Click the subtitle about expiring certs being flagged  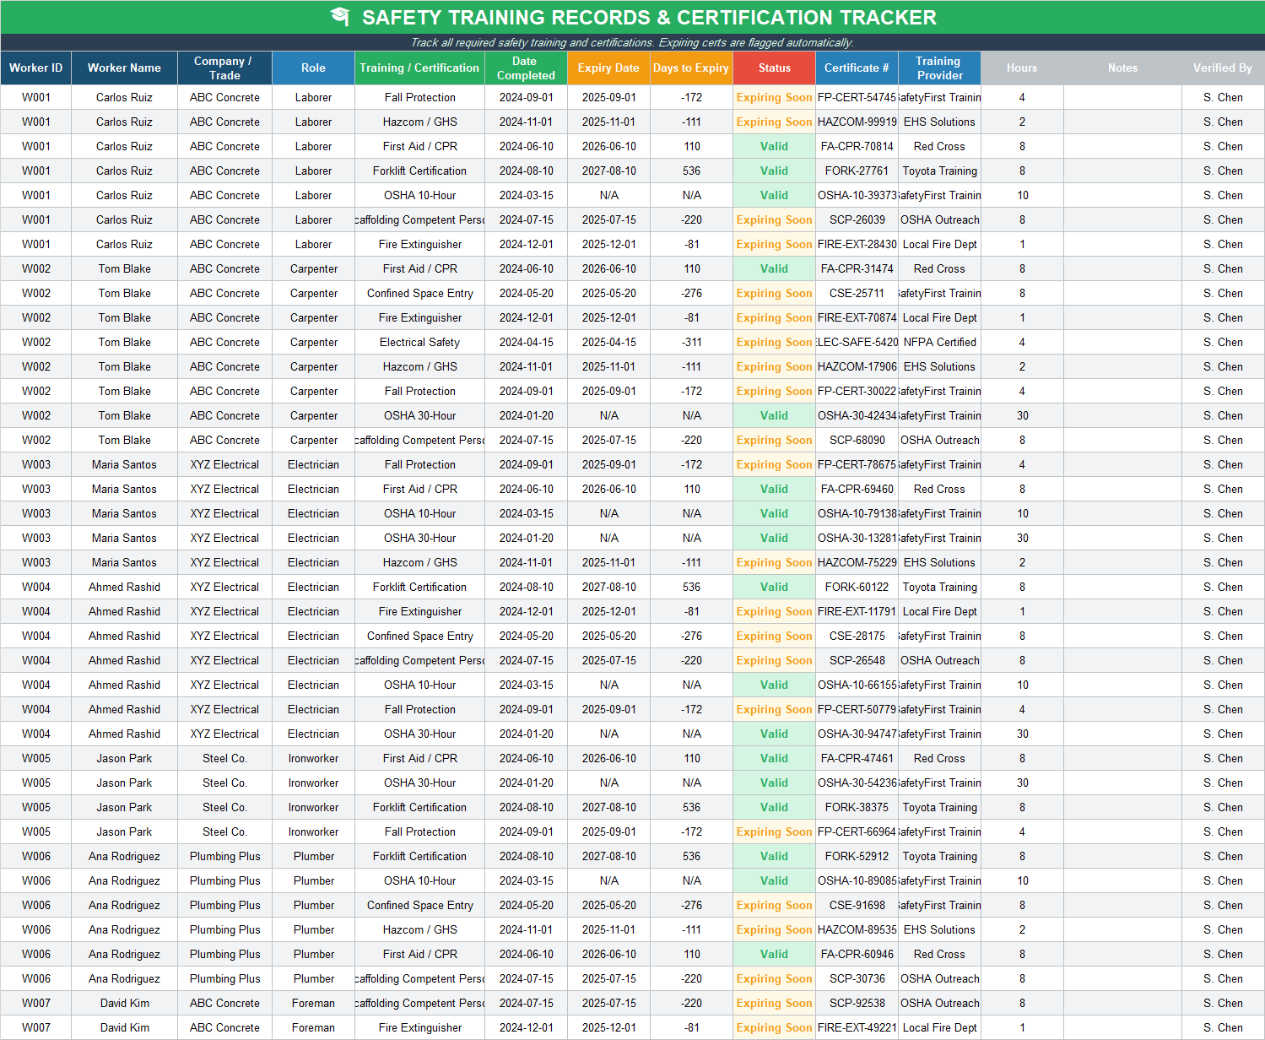click(x=632, y=42)
